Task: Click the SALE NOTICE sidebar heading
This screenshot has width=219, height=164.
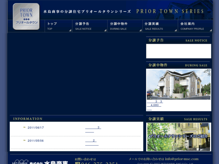Action: point(178,40)
